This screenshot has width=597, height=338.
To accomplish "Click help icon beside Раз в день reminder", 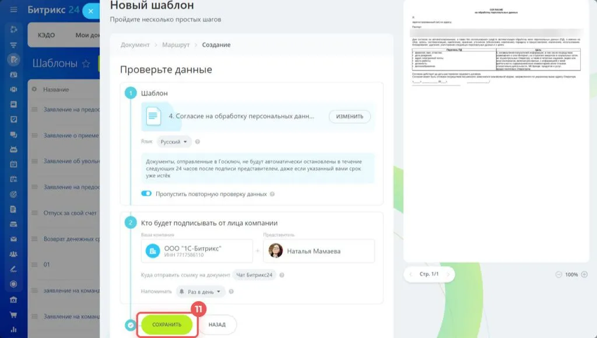I will click(231, 291).
